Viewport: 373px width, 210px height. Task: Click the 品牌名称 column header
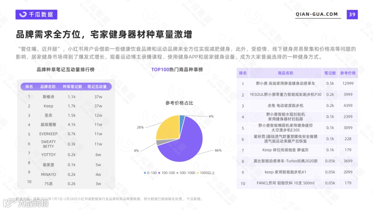(48, 87)
